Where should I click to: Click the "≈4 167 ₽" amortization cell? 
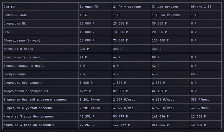click(170, 91)
